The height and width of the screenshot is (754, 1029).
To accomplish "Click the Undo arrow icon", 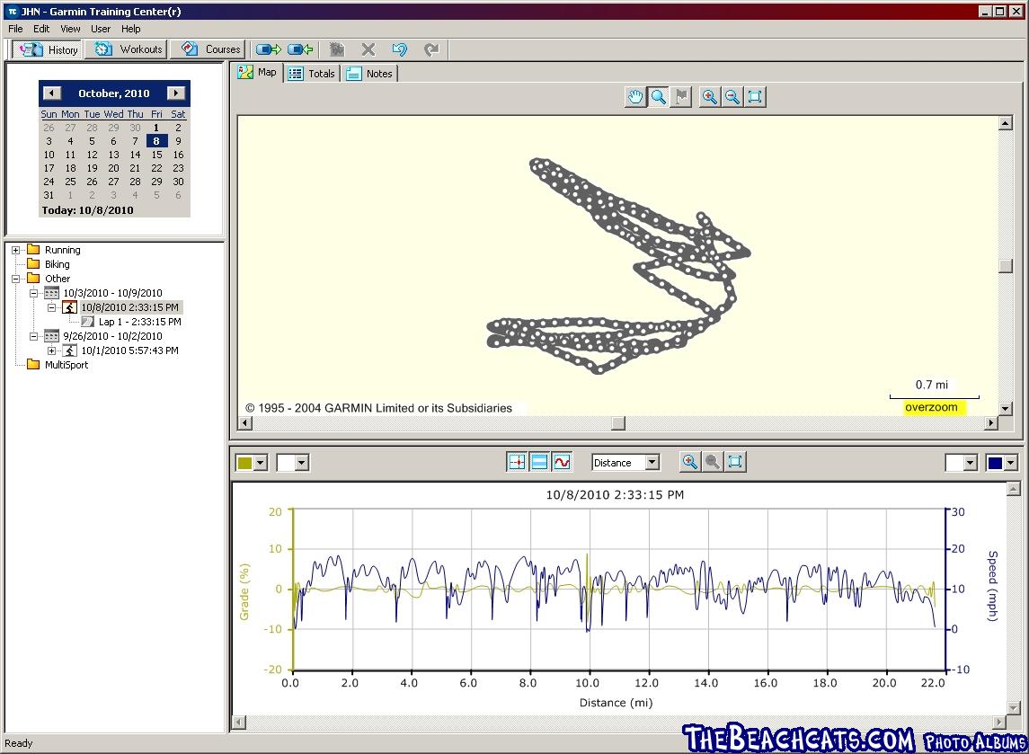I will (399, 49).
